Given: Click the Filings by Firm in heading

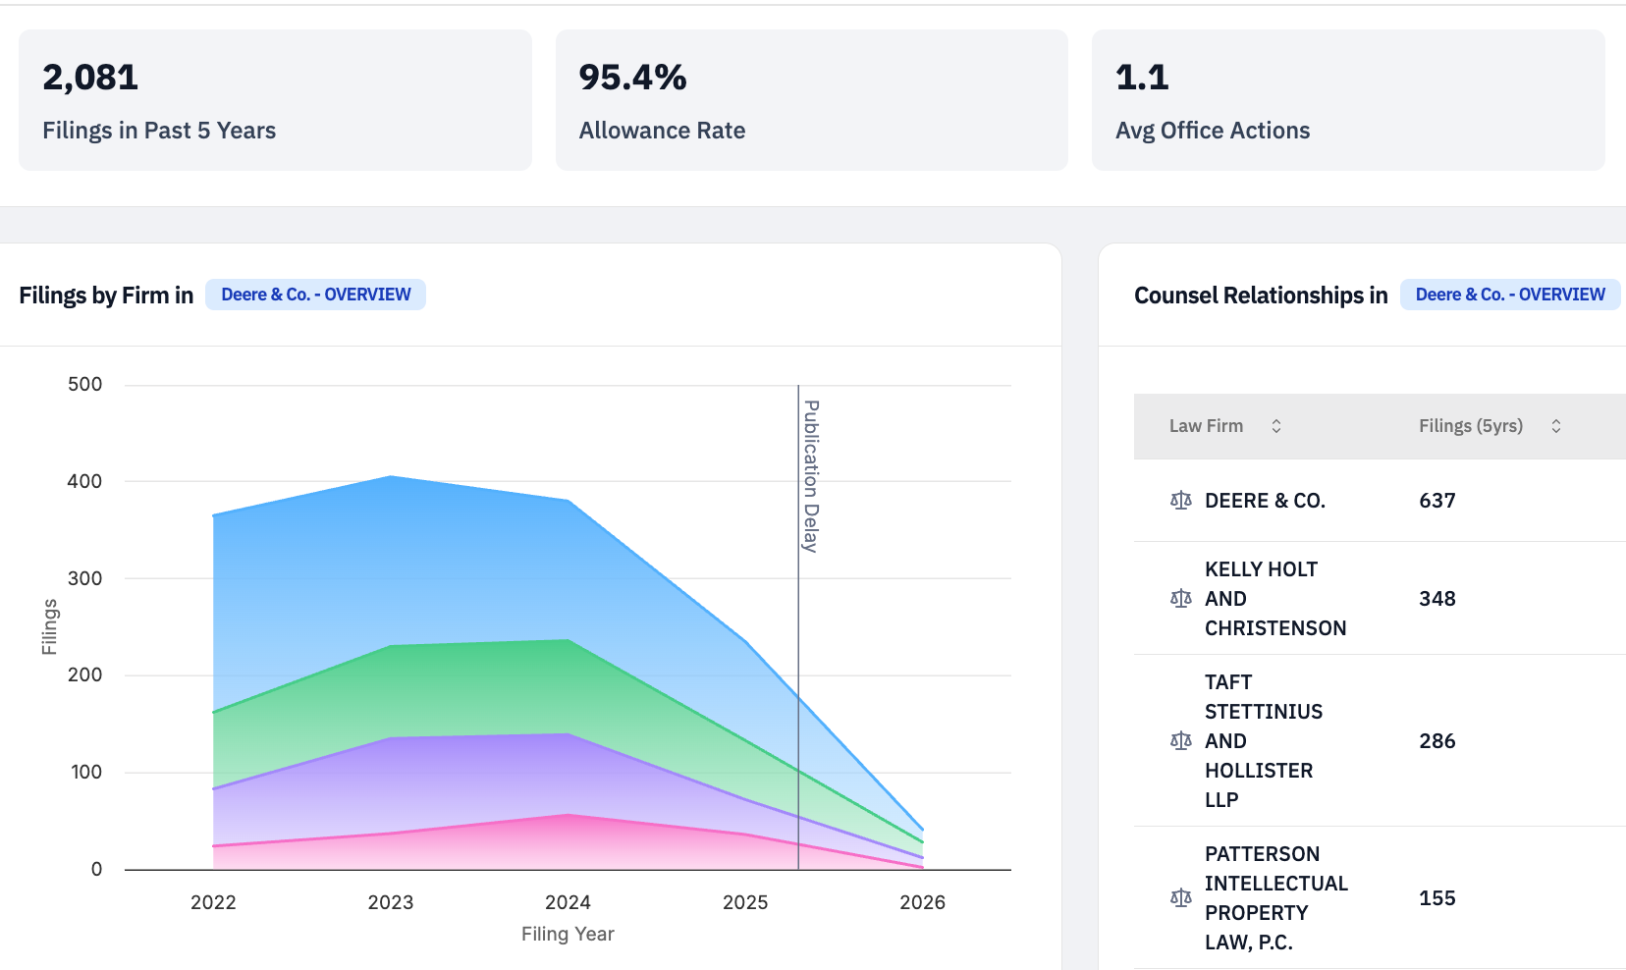Looking at the screenshot, I should (x=106, y=296).
